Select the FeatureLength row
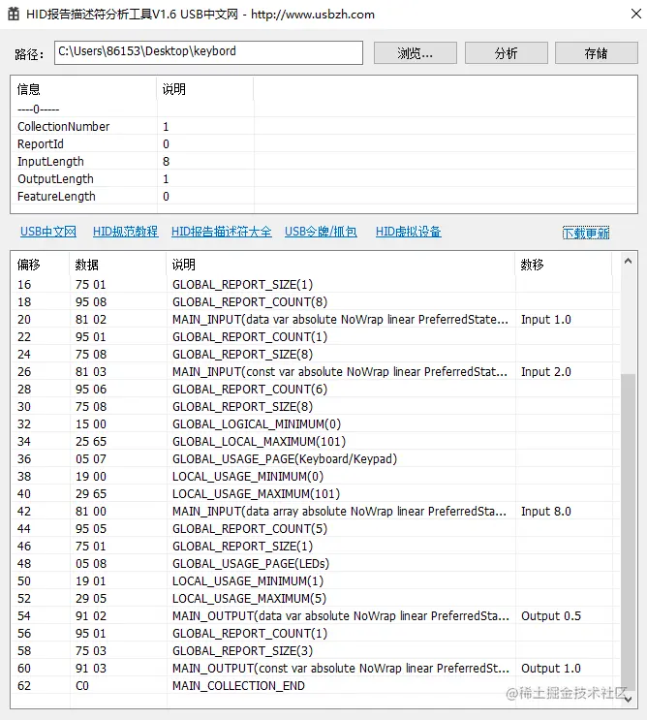This screenshot has width=647, height=720. (x=323, y=196)
